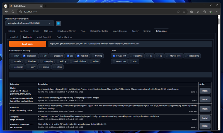Select the Installed extensions sub-tab
Image resolution: width=223 pixels, height=133 pixels.
[x=14, y=37]
